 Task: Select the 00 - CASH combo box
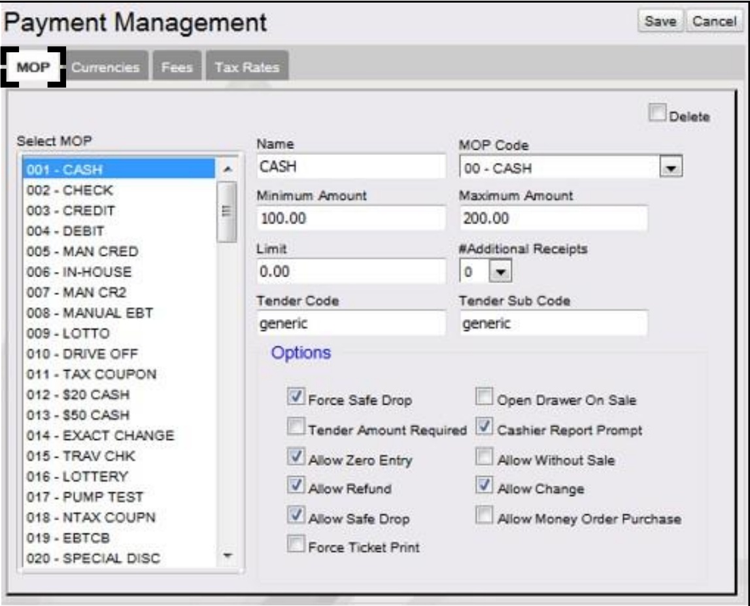click(570, 168)
